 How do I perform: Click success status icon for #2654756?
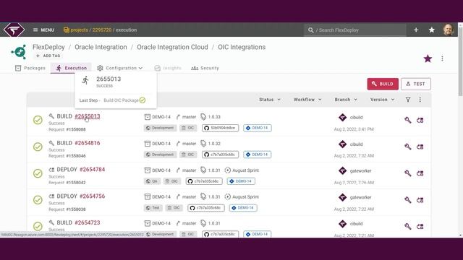pos(38,199)
